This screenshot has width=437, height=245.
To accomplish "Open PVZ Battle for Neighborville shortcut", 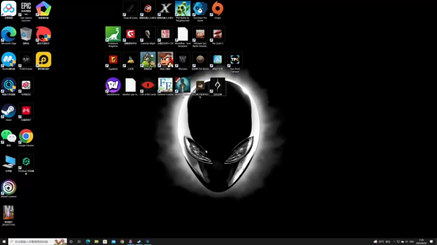I will [x=182, y=11].
